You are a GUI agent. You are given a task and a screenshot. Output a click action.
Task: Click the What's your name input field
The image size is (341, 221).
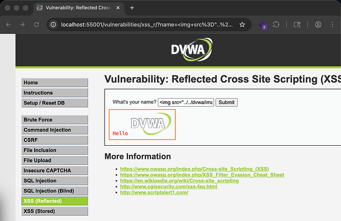click(x=186, y=102)
